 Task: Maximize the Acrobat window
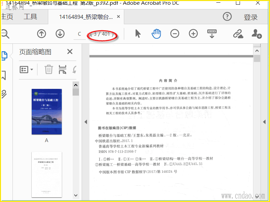click(238, 3)
